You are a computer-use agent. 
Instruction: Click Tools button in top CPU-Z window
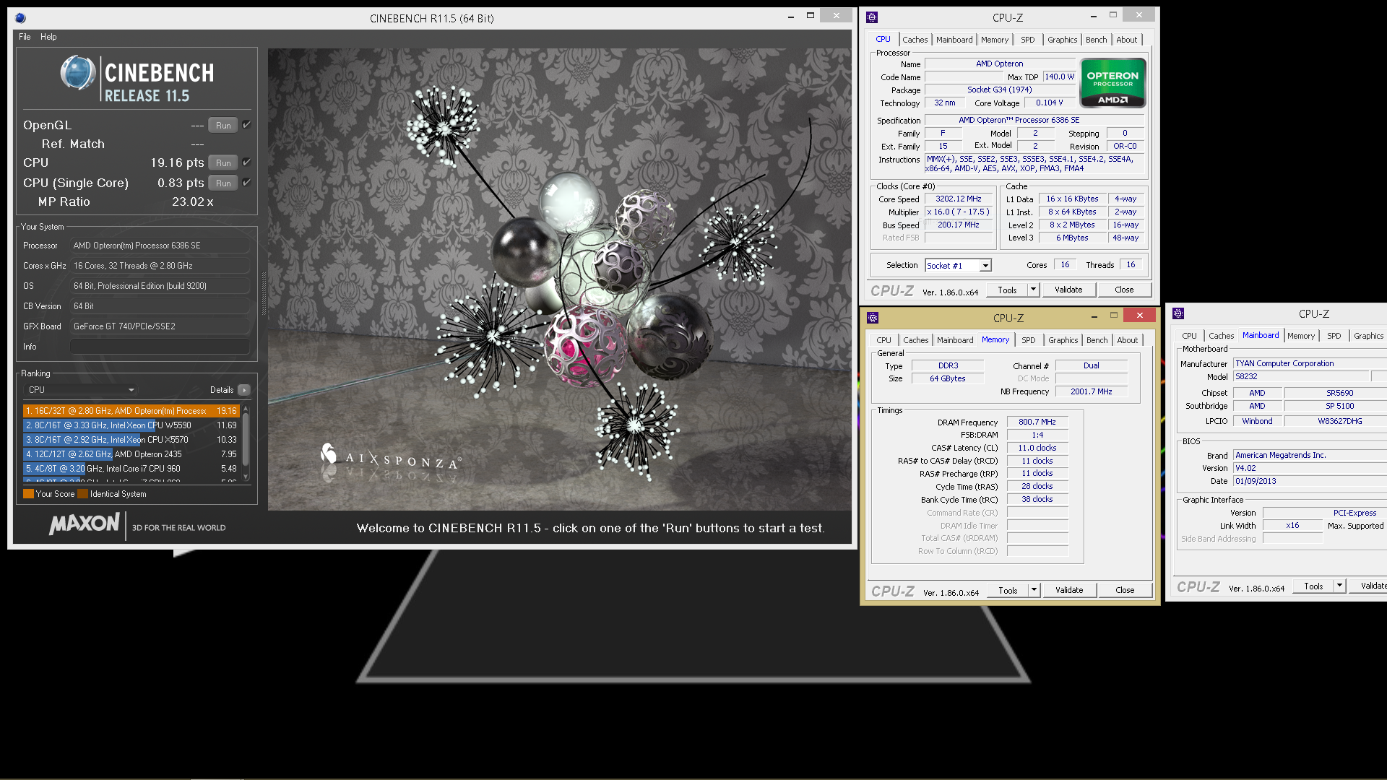coord(1007,290)
